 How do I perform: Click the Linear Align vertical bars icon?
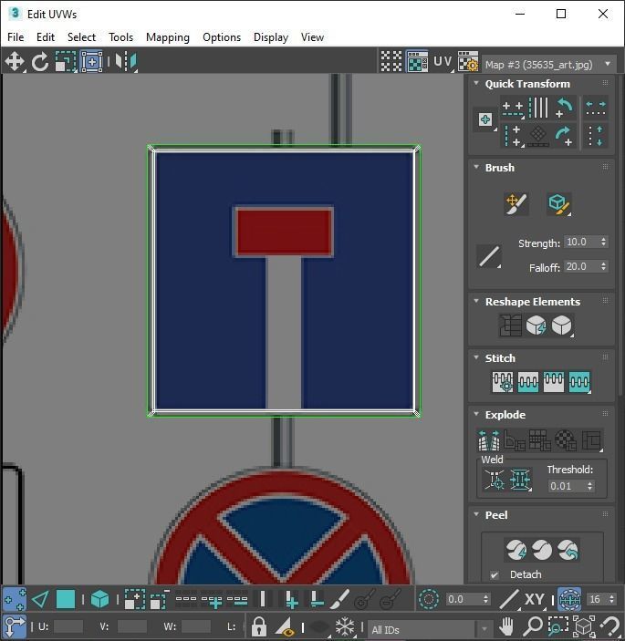[538, 108]
